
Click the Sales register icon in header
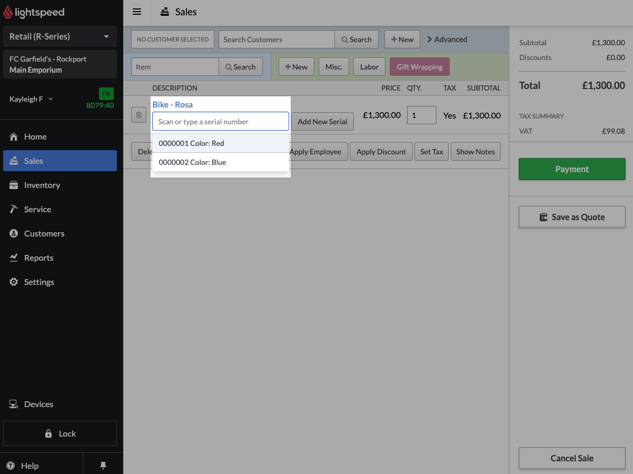(165, 12)
